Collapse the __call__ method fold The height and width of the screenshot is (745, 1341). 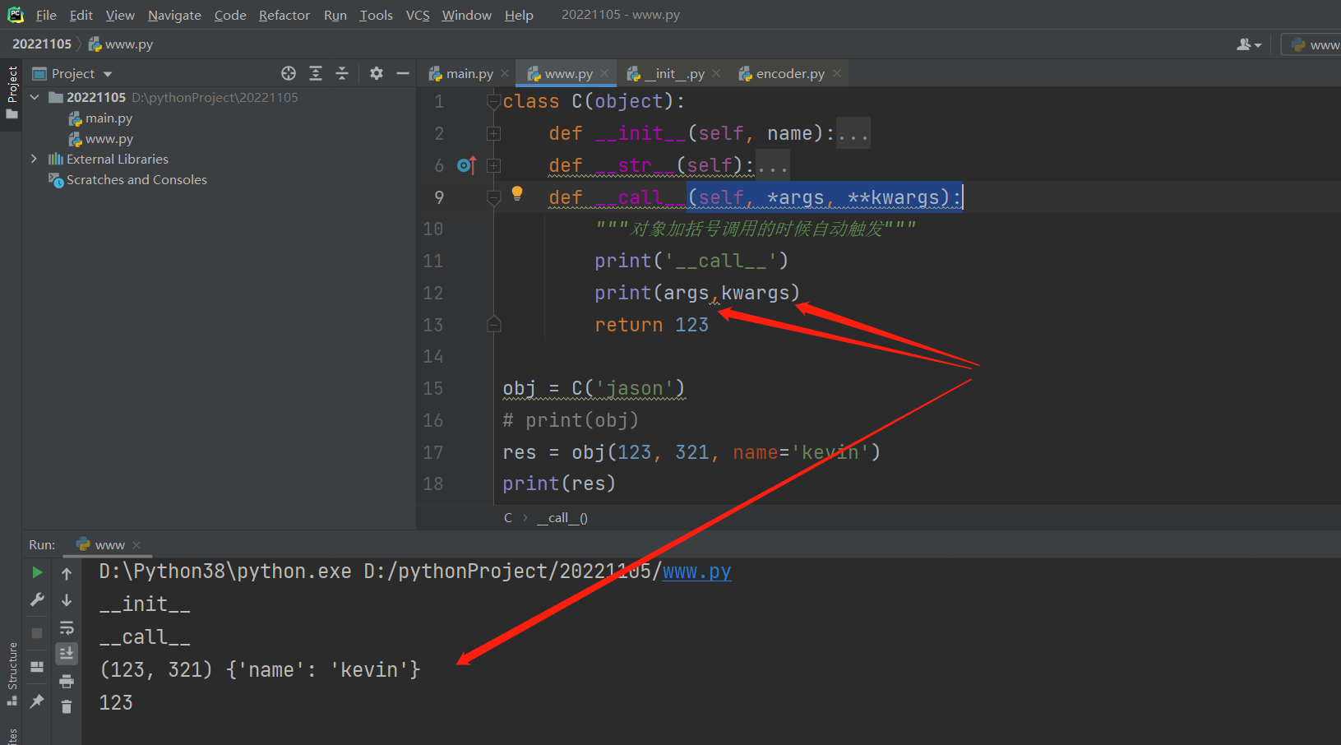pos(493,197)
